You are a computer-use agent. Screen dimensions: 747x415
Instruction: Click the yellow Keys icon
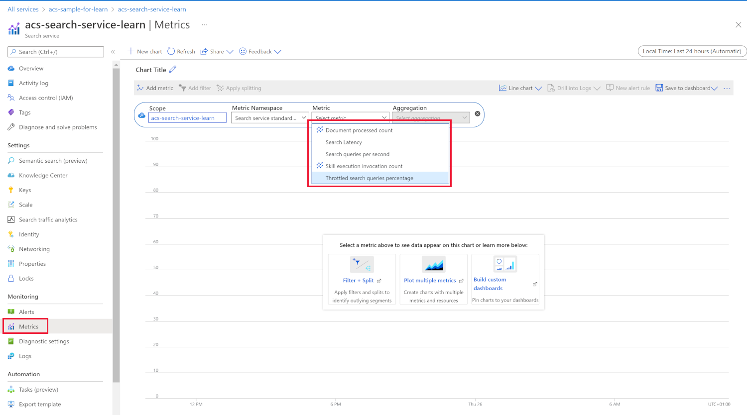point(11,190)
